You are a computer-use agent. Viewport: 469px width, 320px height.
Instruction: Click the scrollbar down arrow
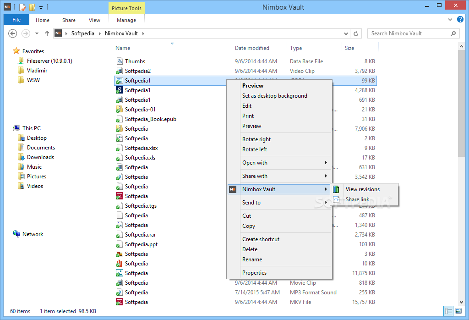[461, 302]
